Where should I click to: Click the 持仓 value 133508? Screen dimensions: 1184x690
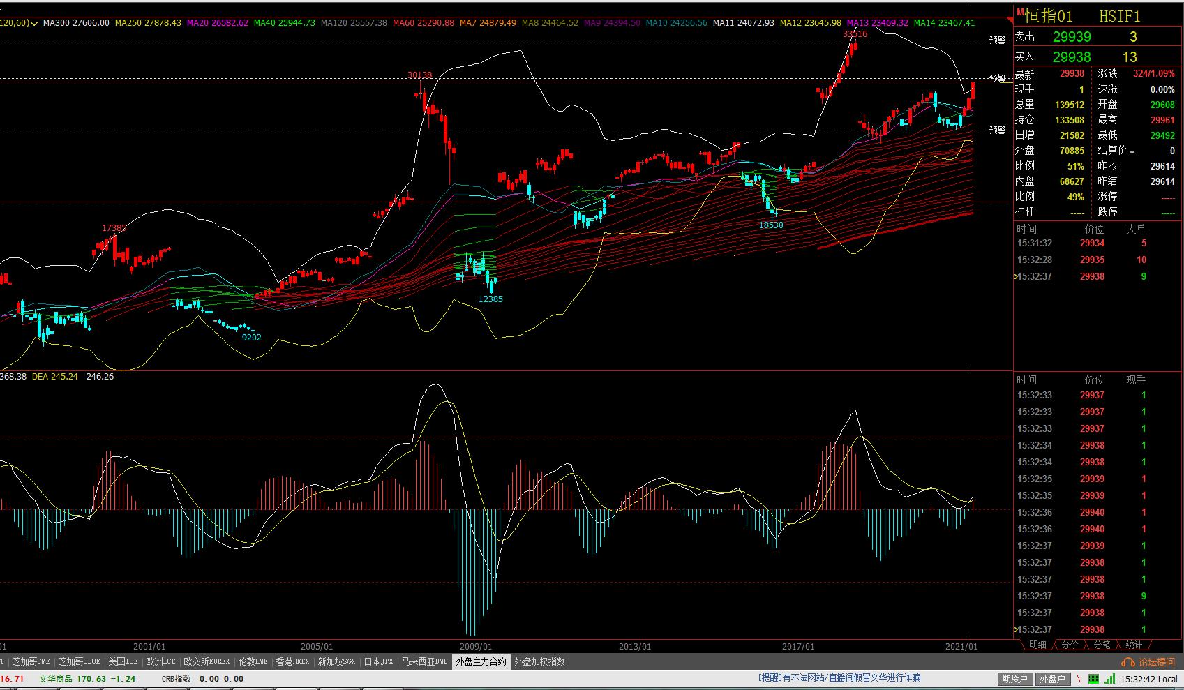[x=1070, y=120]
